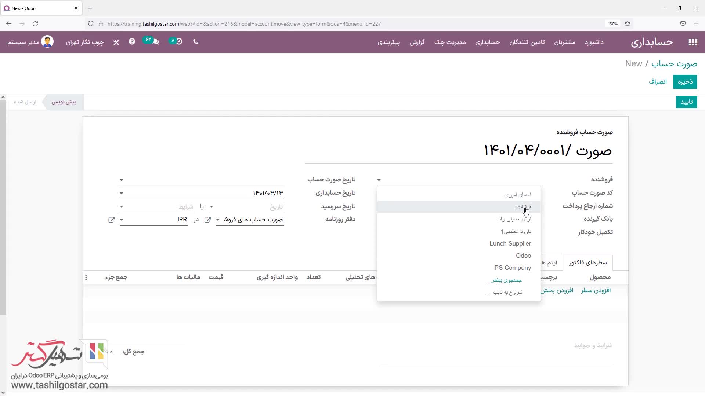Viewport: 705px width, 396px height.
Task: Click the شرایط و ضوابط terms field
Action: click(x=593, y=345)
